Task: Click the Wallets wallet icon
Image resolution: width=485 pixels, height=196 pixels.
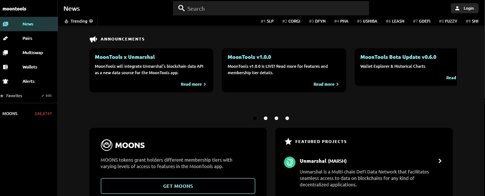Action: (x=5, y=67)
